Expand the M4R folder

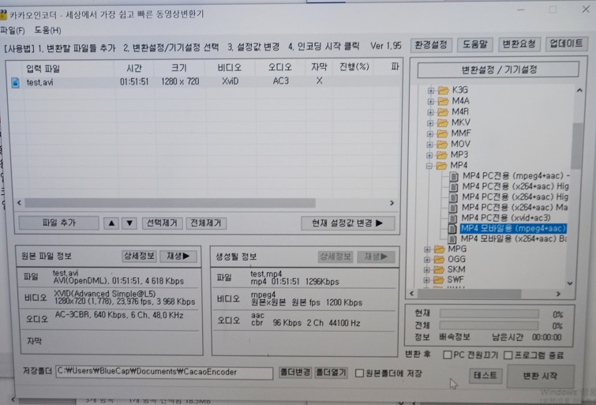pos(430,112)
